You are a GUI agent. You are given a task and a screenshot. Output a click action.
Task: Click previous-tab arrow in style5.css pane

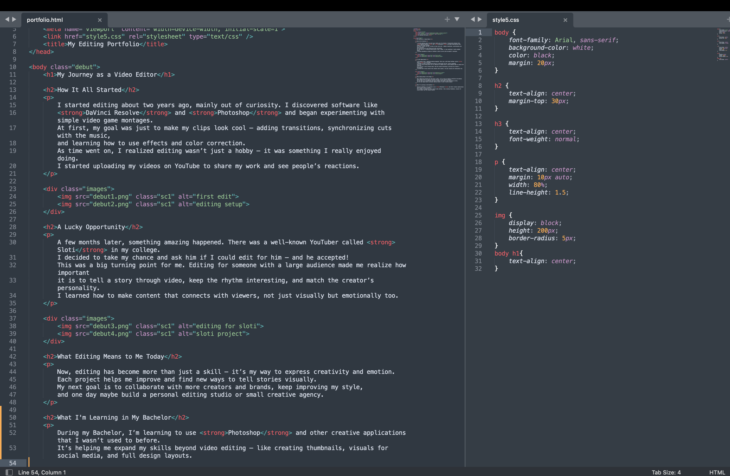(473, 19)
